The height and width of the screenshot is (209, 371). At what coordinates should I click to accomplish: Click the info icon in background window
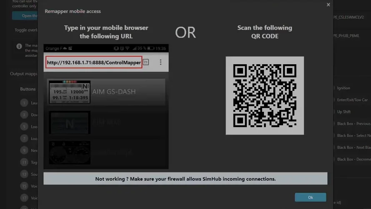(19, 46)
